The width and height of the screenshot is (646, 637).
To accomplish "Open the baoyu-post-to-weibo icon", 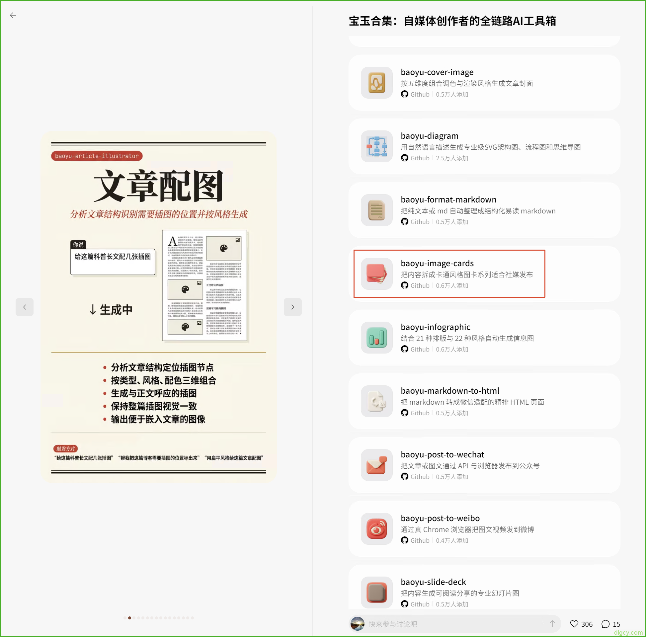I will point(376,529).
